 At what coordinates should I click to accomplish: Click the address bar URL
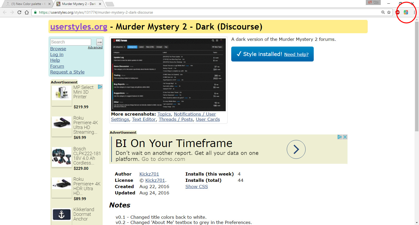click(x=96, y=12)
